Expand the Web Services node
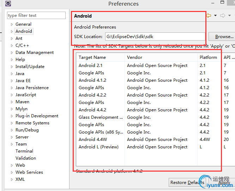Screen dimensions: 235x191 12,172
